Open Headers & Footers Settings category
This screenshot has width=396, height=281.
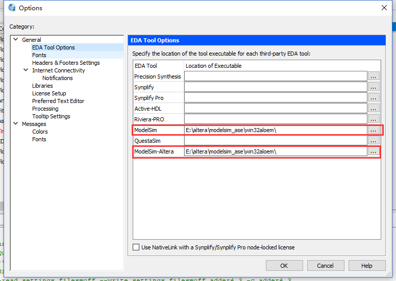point(66,63)
